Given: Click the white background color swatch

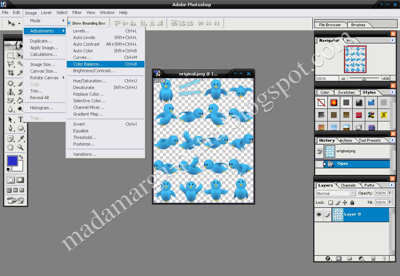Looking at the screenshot, I should (20, 168).
